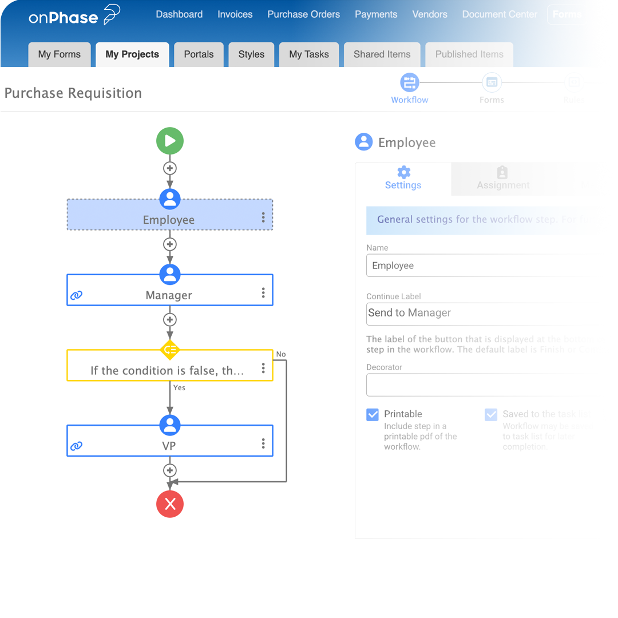Switch to the My Forms tab

[60, 54]
